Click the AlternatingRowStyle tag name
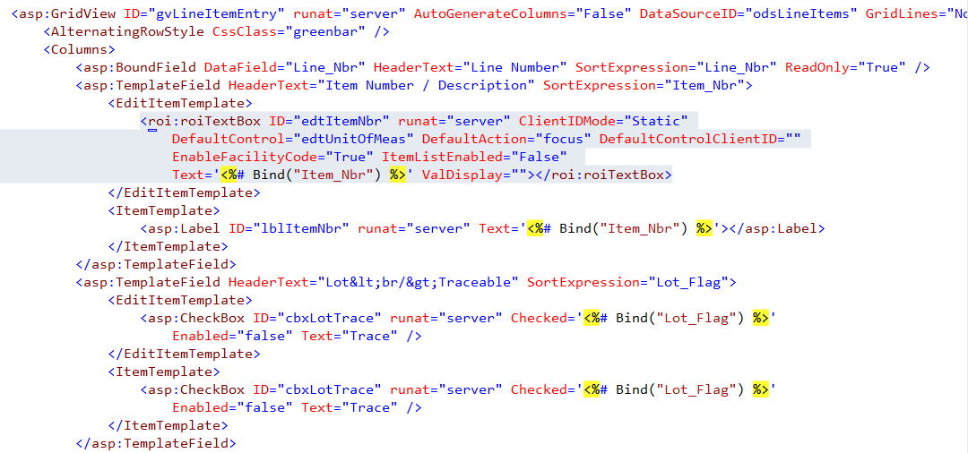The height and width of the screenshot is (453, 968). pos(128,30)
